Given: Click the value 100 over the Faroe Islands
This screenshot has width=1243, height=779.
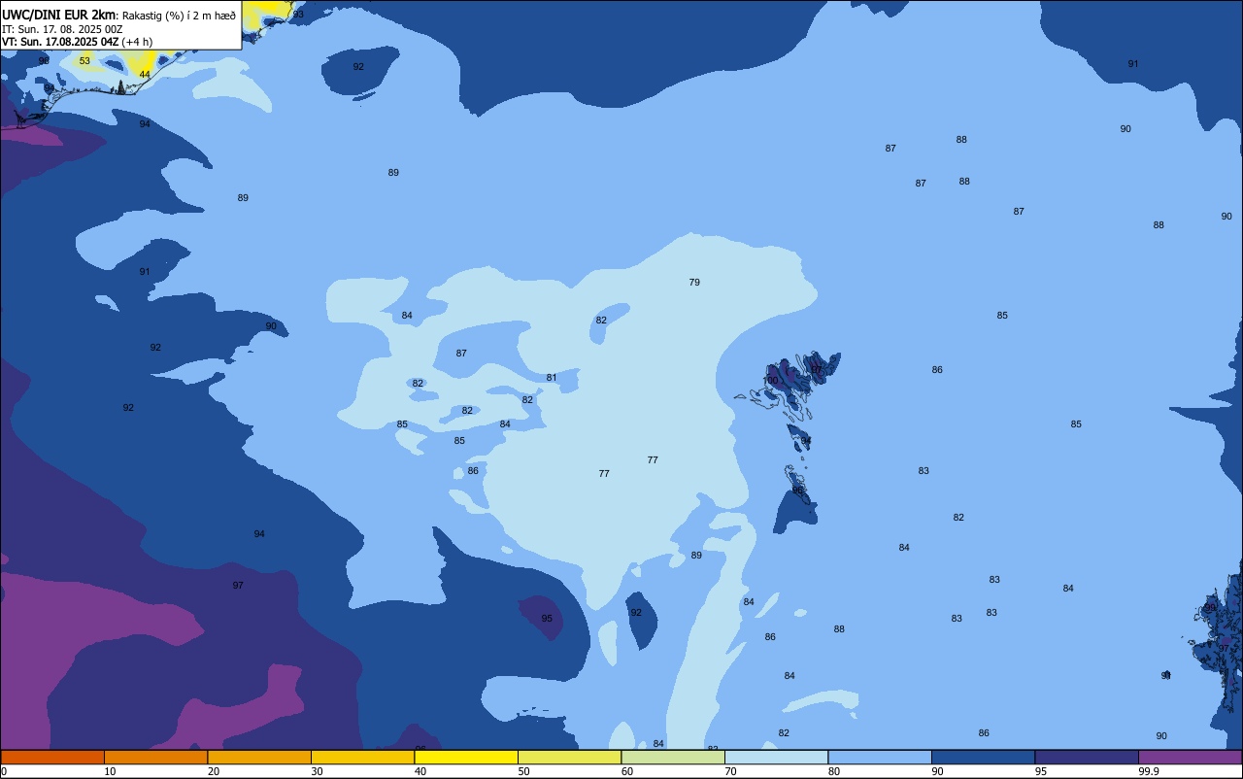Looking at the screenshot, I should click(771, 381).
